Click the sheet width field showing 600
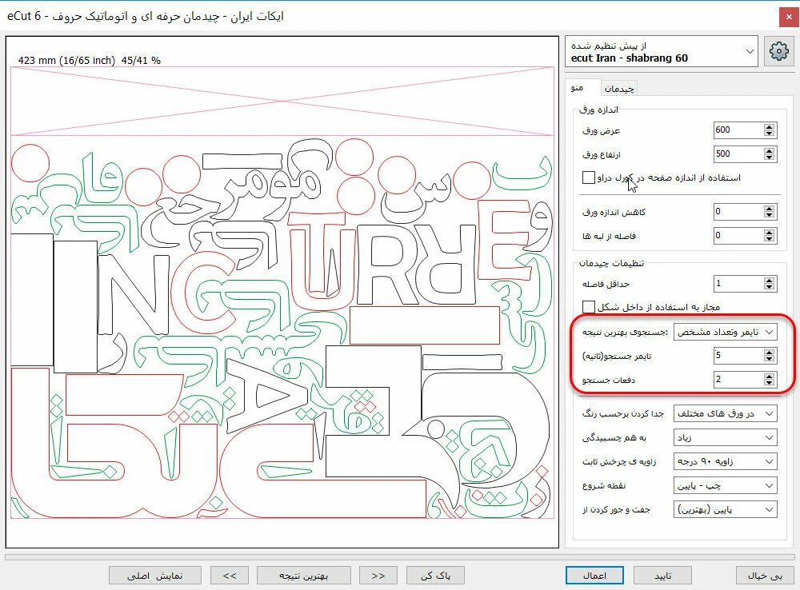This screenshot has height=590, width=800. coord(738,130)
